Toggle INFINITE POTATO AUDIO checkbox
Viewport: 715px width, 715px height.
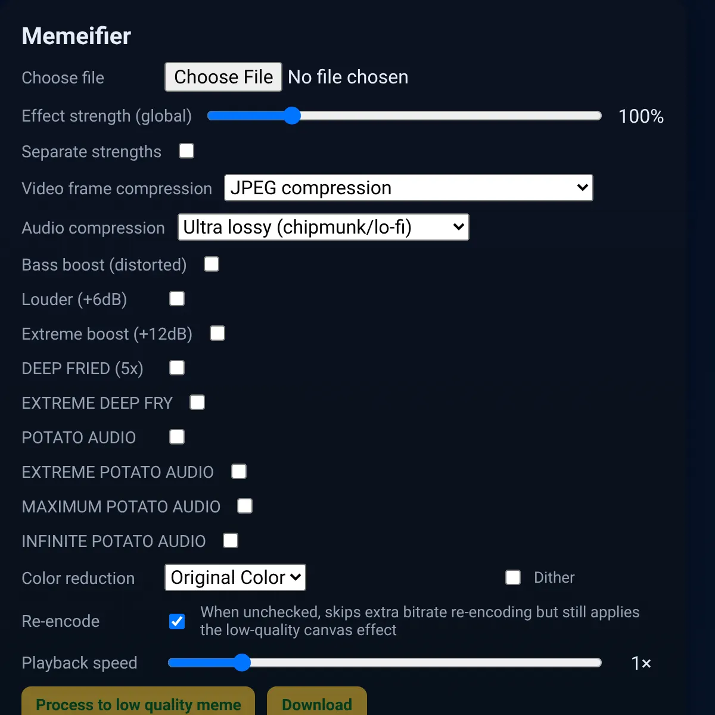[x=231, y=541]
